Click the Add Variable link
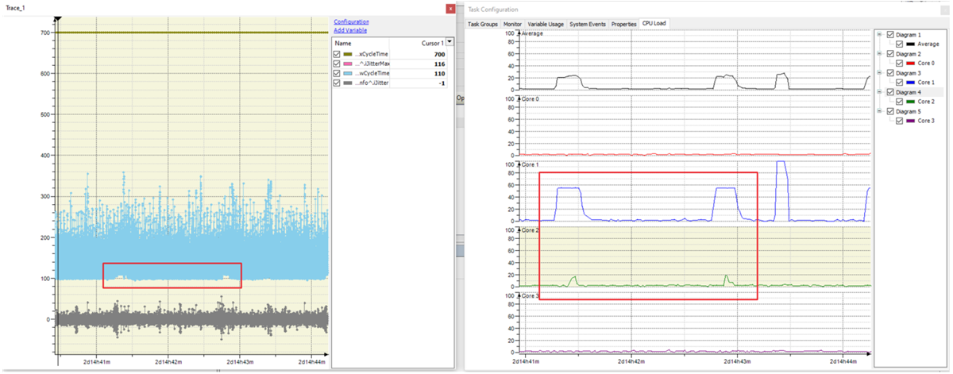This screenshot has width=953, height=374. 350,30
